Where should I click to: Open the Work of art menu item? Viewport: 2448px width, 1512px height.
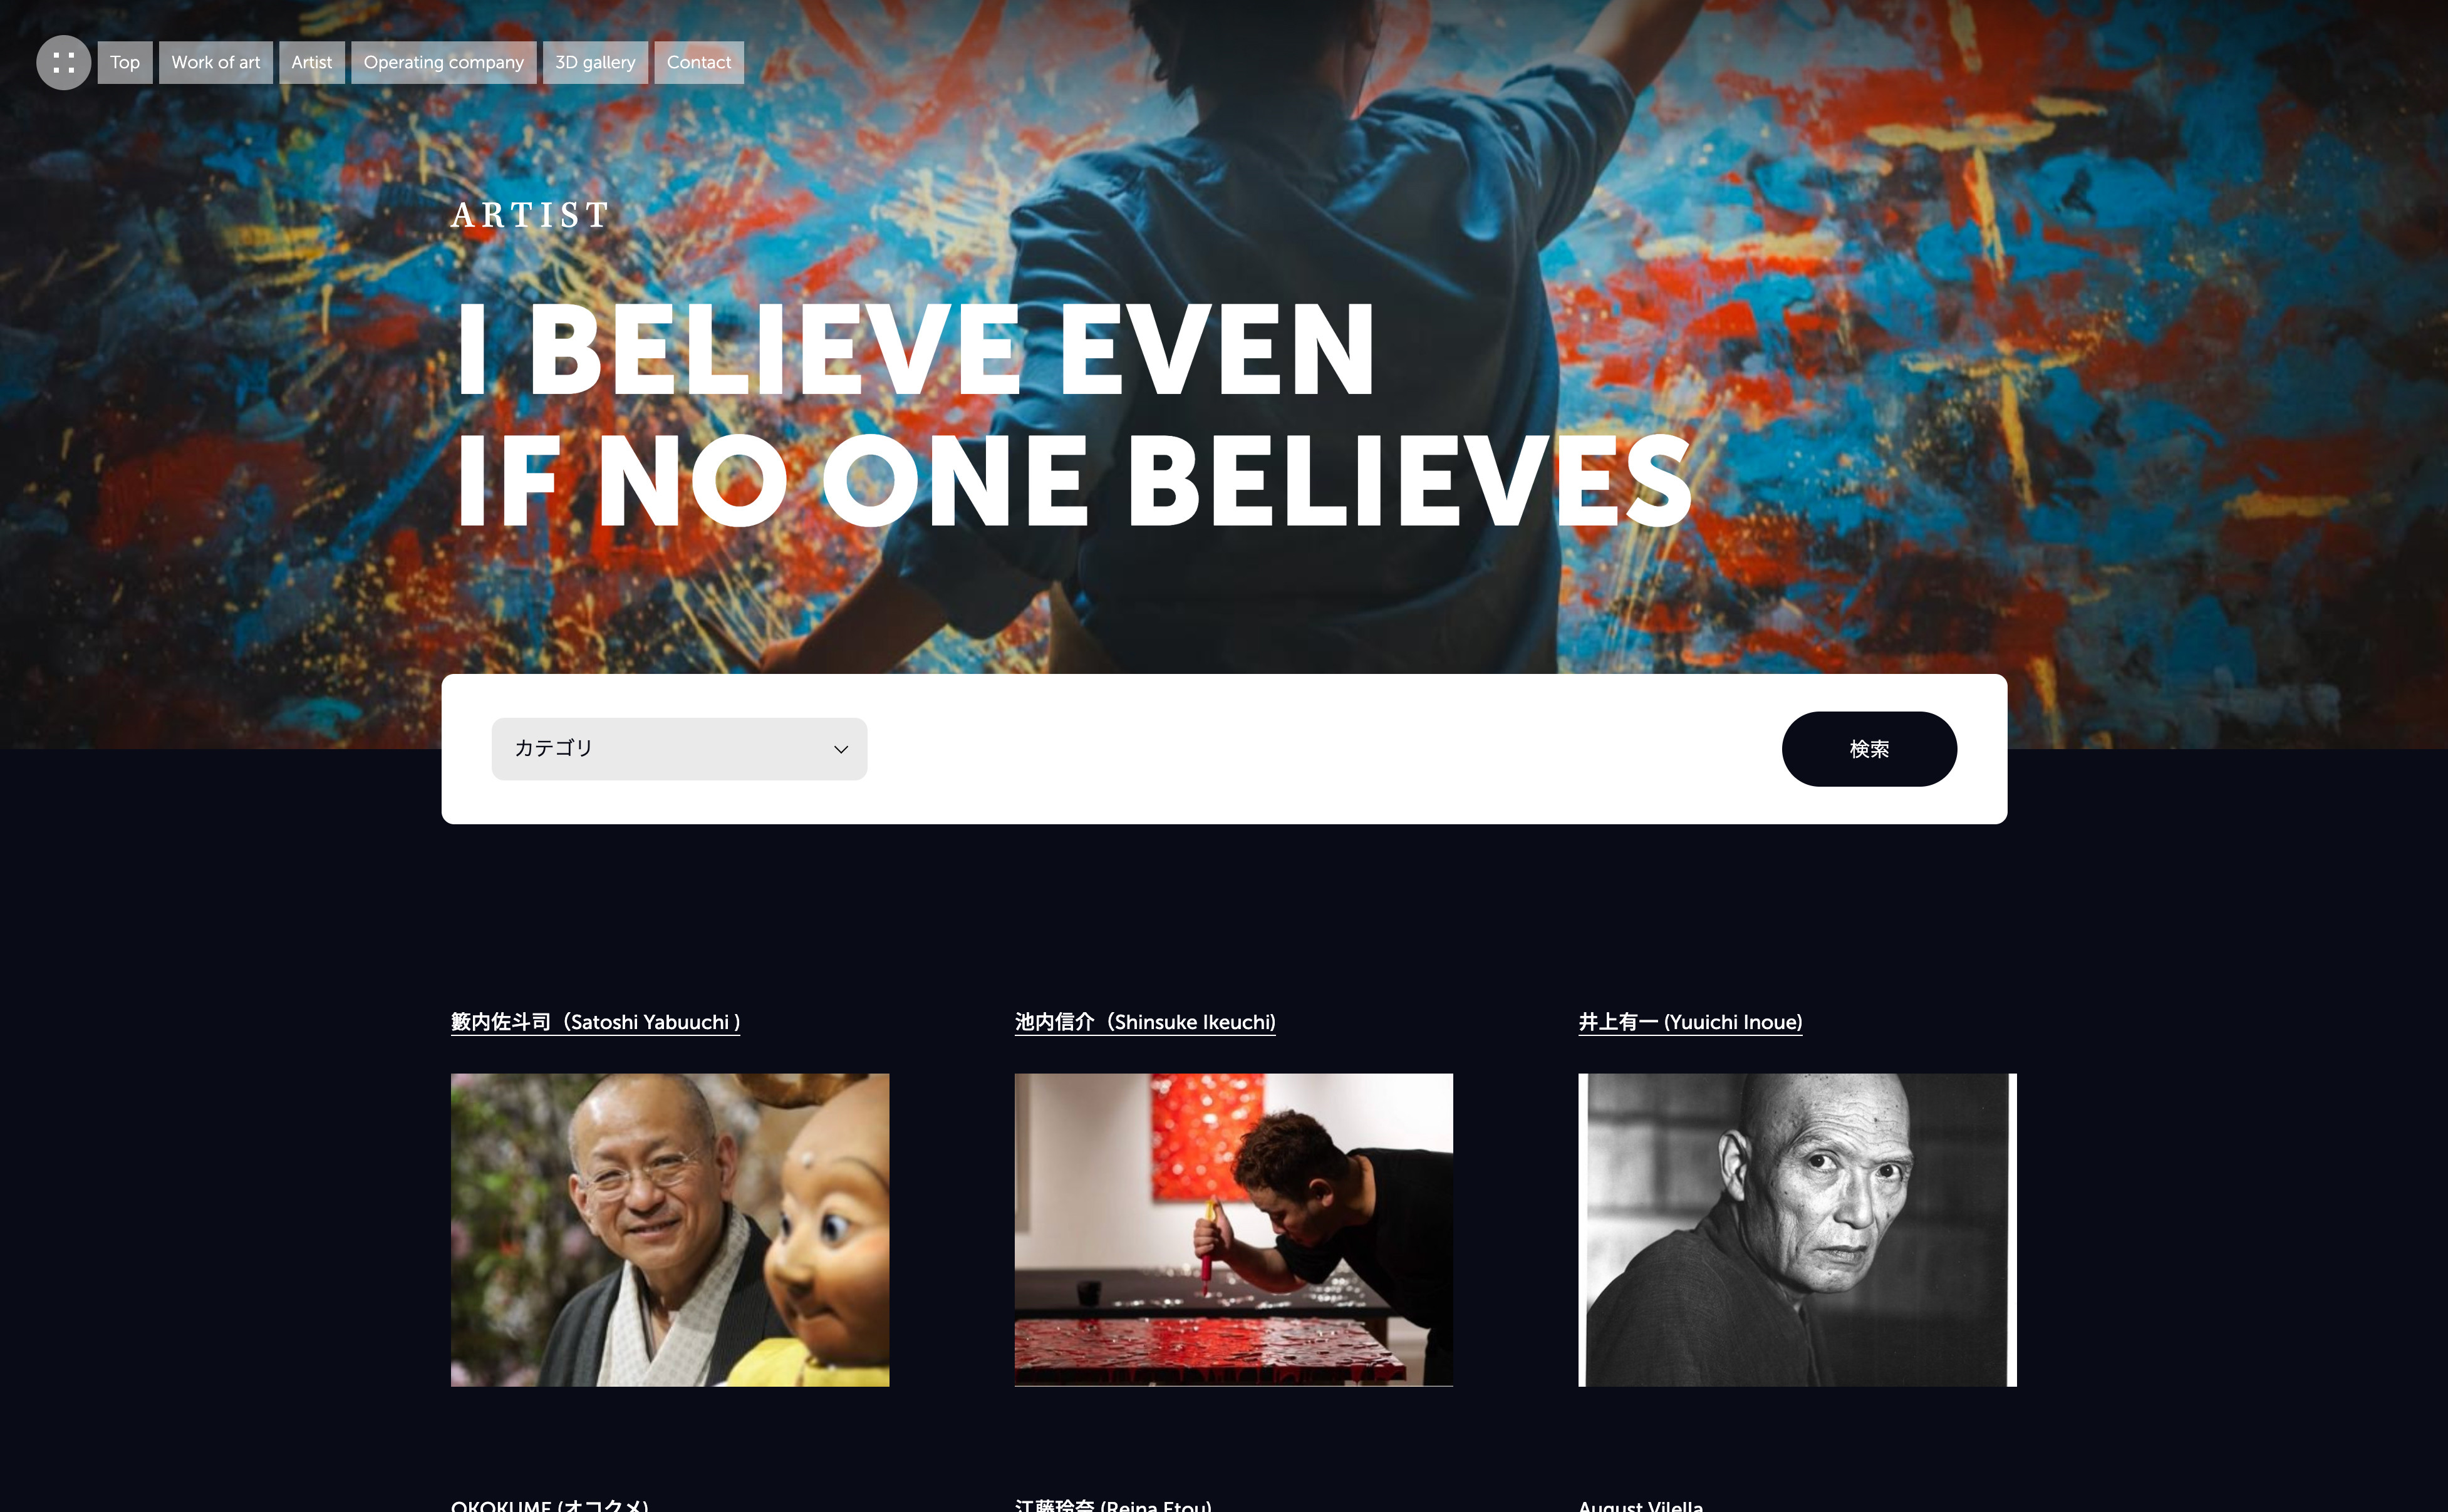pyautogui.click(x=216, y=62)
